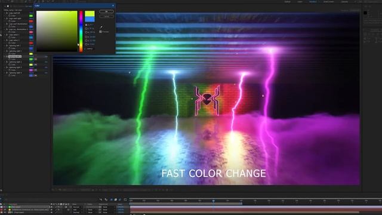Click the vertical hue slider bar
The width and height of the screenshot is (382, 215).
tap(81, 31)
